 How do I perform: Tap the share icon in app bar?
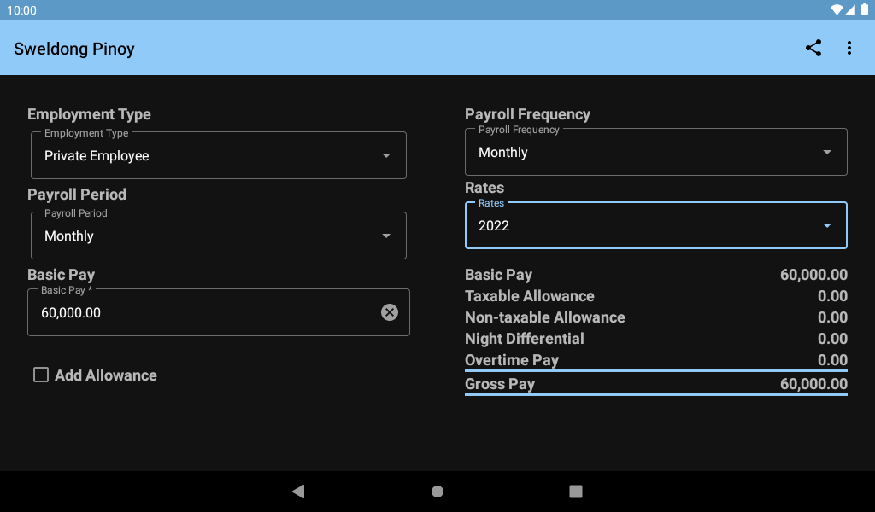click(x=813, y=48)
